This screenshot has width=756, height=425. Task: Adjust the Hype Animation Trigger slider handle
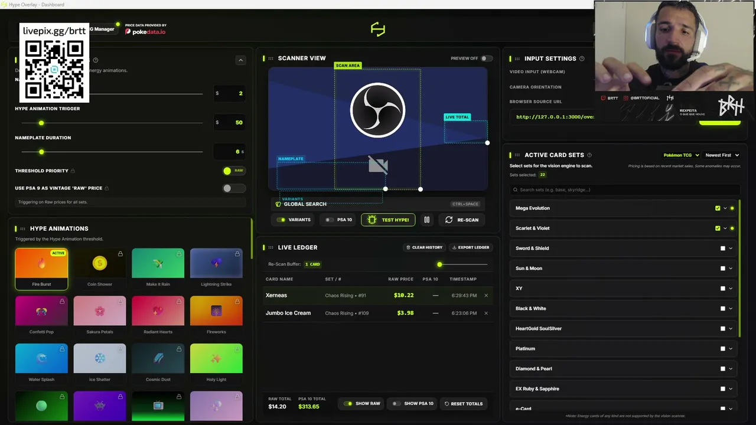pyautogui.click(x=41, y=123)
